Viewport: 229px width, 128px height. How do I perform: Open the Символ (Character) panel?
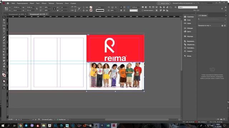[189, 51]
